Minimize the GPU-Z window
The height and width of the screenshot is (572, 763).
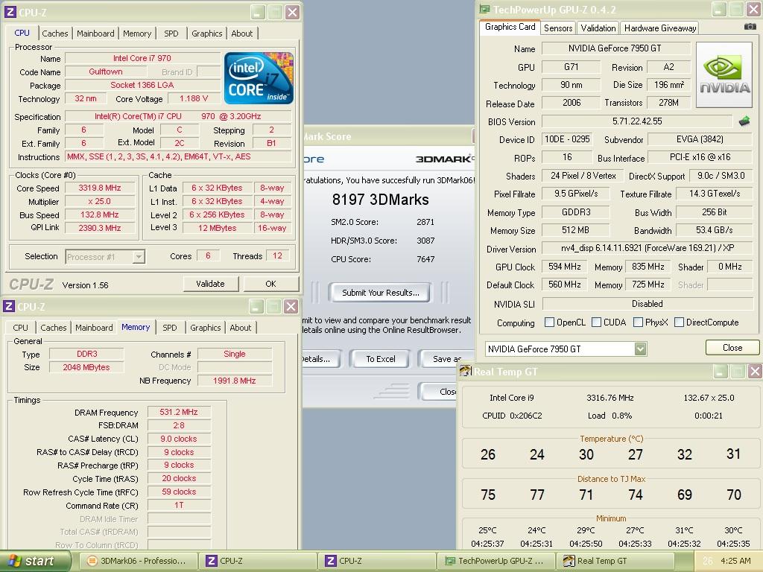coord(719,9)
